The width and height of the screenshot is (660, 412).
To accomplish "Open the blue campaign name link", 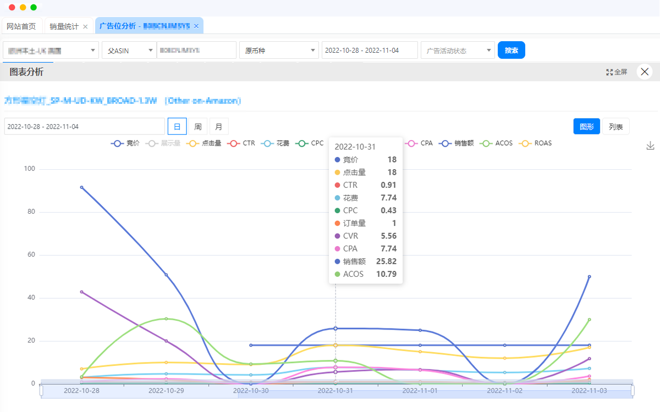I will coord(123,101).
